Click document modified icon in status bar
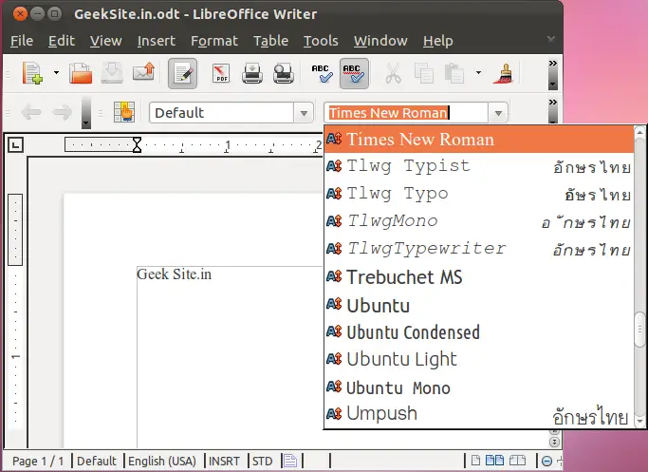 point(290,461)
